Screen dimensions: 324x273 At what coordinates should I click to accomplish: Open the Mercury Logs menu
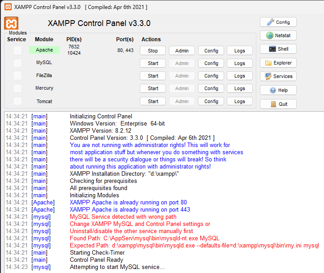click(240, 88)
